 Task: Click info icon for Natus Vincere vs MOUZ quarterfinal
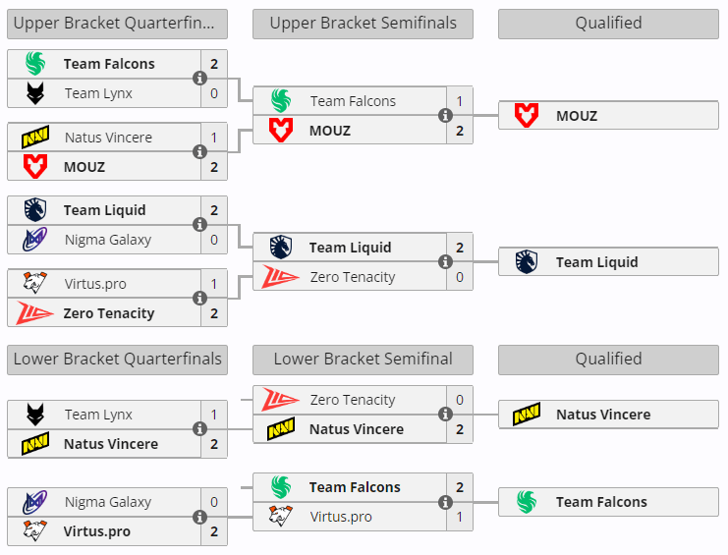coord(200,152)
